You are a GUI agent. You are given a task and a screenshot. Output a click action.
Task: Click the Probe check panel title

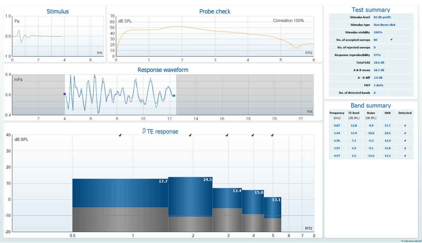214,11
